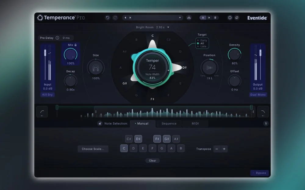
Task: Click the tuning fork icon
Action: point(266,124)
